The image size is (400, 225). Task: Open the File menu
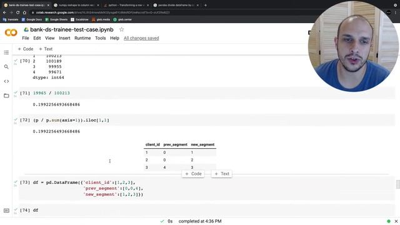26,38
